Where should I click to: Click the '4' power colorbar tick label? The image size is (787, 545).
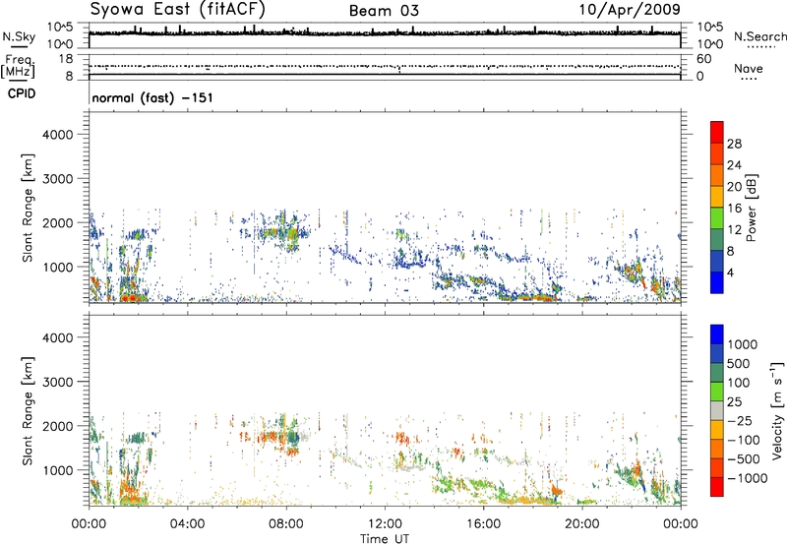click(x=730, y=272)
